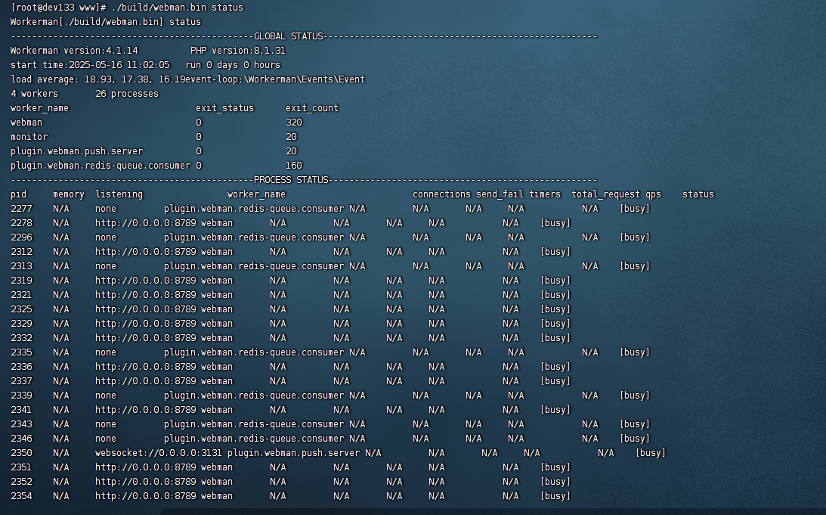
Task: Click the 'start time:2025-05-16 11:02:05' text
Action: coord(90,65)
